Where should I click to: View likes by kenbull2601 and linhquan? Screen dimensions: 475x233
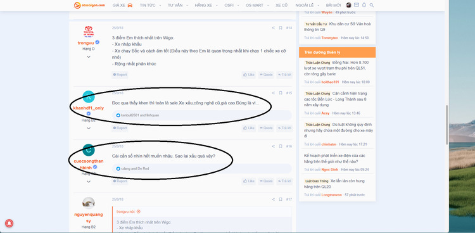[140, 115]
